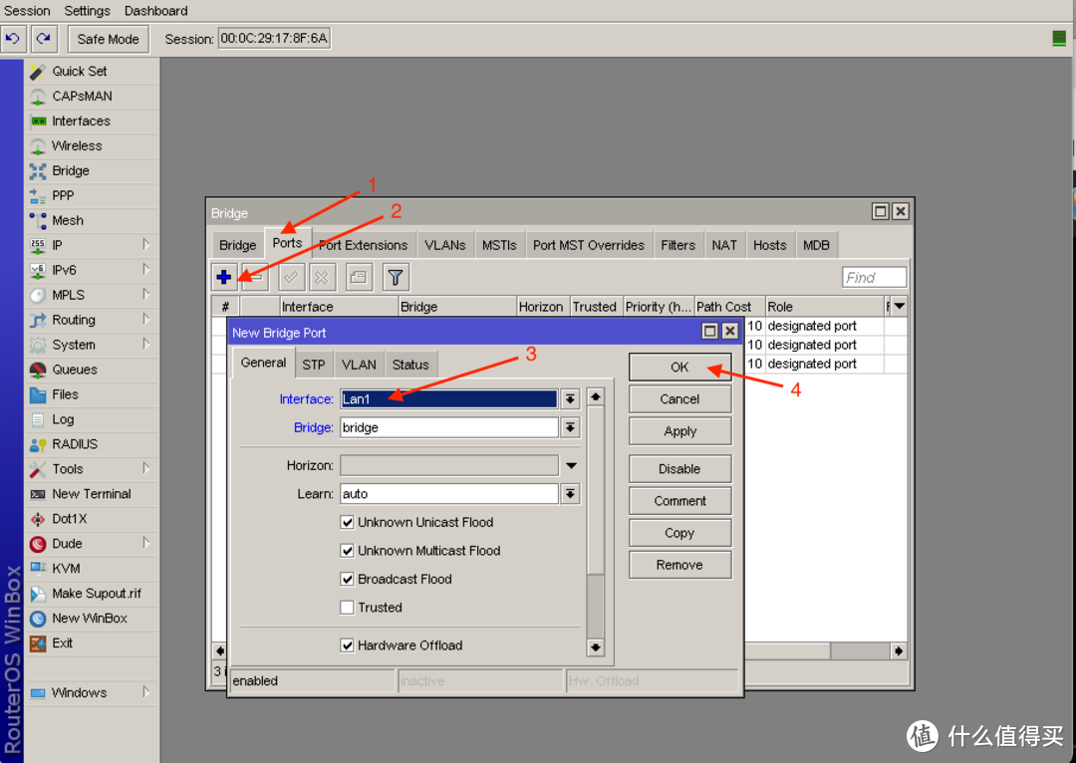Open the Bridge dropdown list
This screenshot has width=1076, height=763.
point(570,428)
